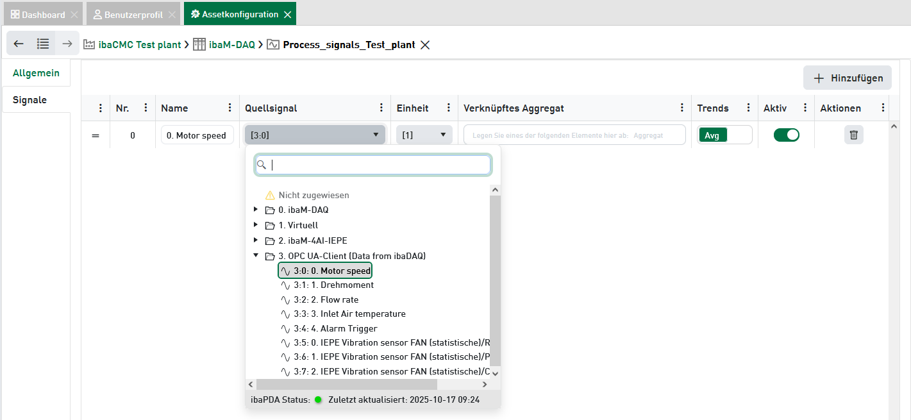Screen dimensions: 911x420
Task: Switch to the Allgemein side tab
Action: pyautogui.click(x=36, y=73)
